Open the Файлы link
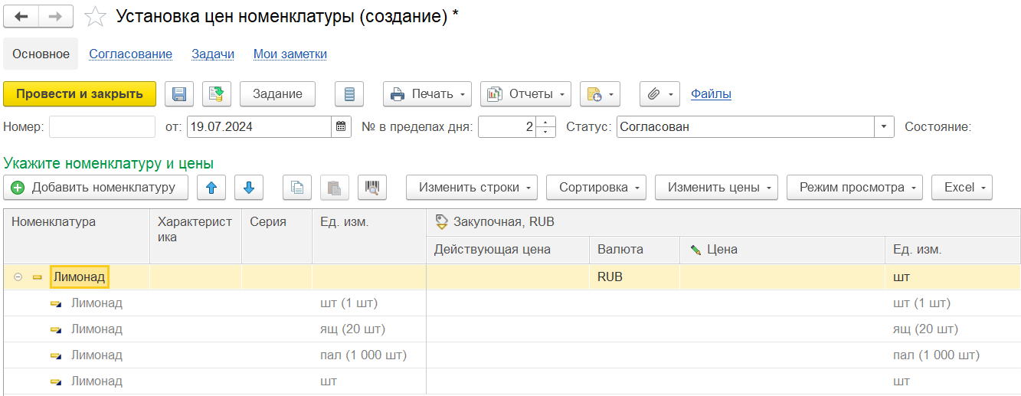This screenshot has width=1021, height=396. pyautogui.click(x=711, y=94)
